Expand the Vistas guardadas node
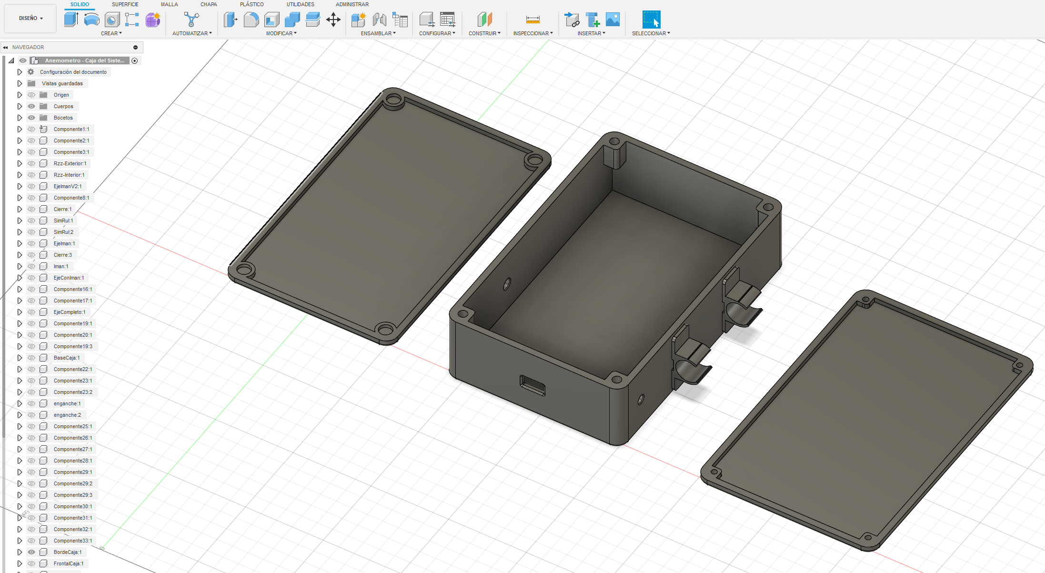The image size is (1045, 573). click(x=20, y=83)
